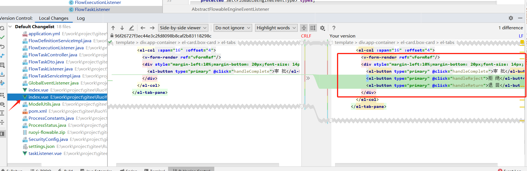Open changelist note icon in sidebar

coord(2,65)
